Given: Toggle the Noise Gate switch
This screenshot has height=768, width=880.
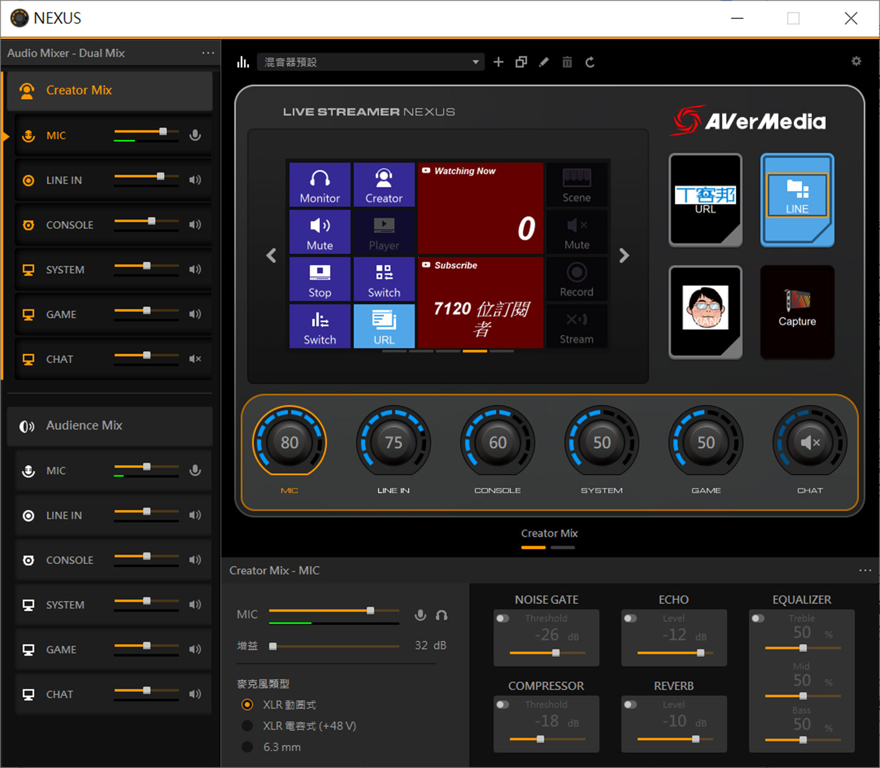Looking at the screenshot, I should click(x=503, y=618).
